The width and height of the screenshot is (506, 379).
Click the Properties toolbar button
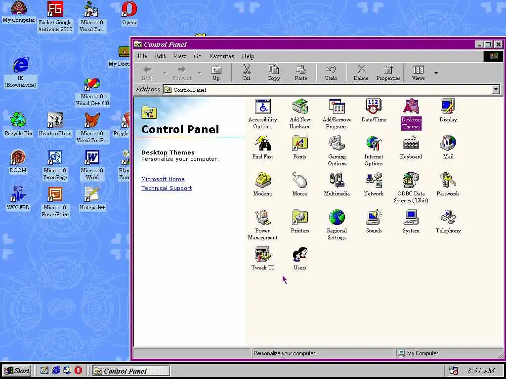tap(388, 73)
